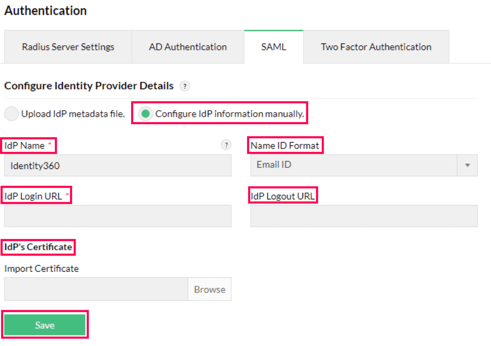Click inside the IdP Name field
Image resolution: width=491 pixels, height=346 pixels.
tap(118, 165)
